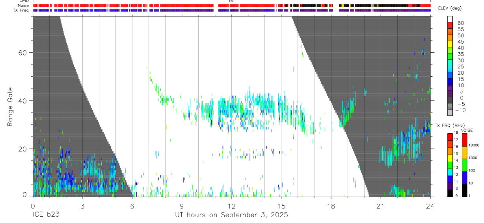
Task: Click TX FRQ color segment between 12 and 13
Action: pyautogui.click(x=450, y=172)
